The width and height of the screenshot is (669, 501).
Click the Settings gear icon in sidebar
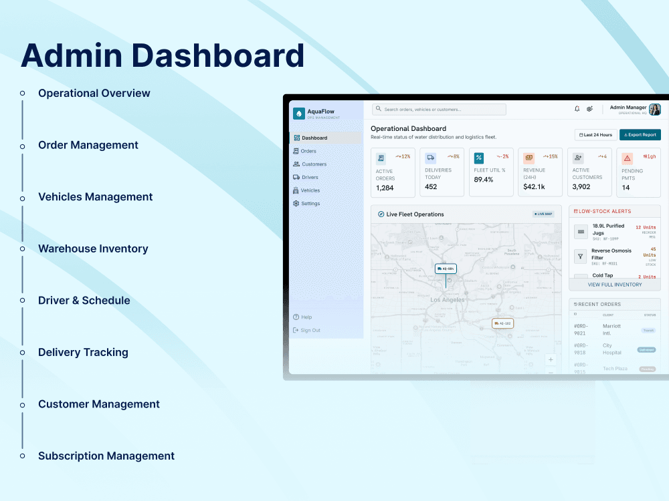(x=296, y=204)
